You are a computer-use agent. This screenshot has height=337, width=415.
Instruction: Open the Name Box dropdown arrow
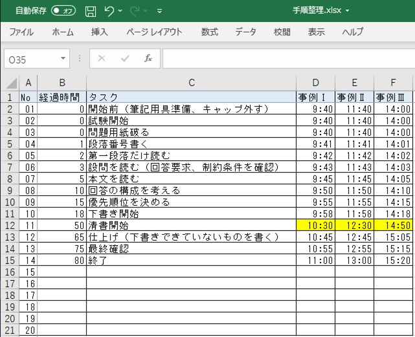63,58
